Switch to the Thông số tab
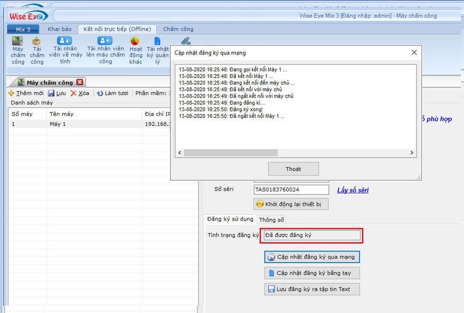464x313 pixels. (271, 220)
